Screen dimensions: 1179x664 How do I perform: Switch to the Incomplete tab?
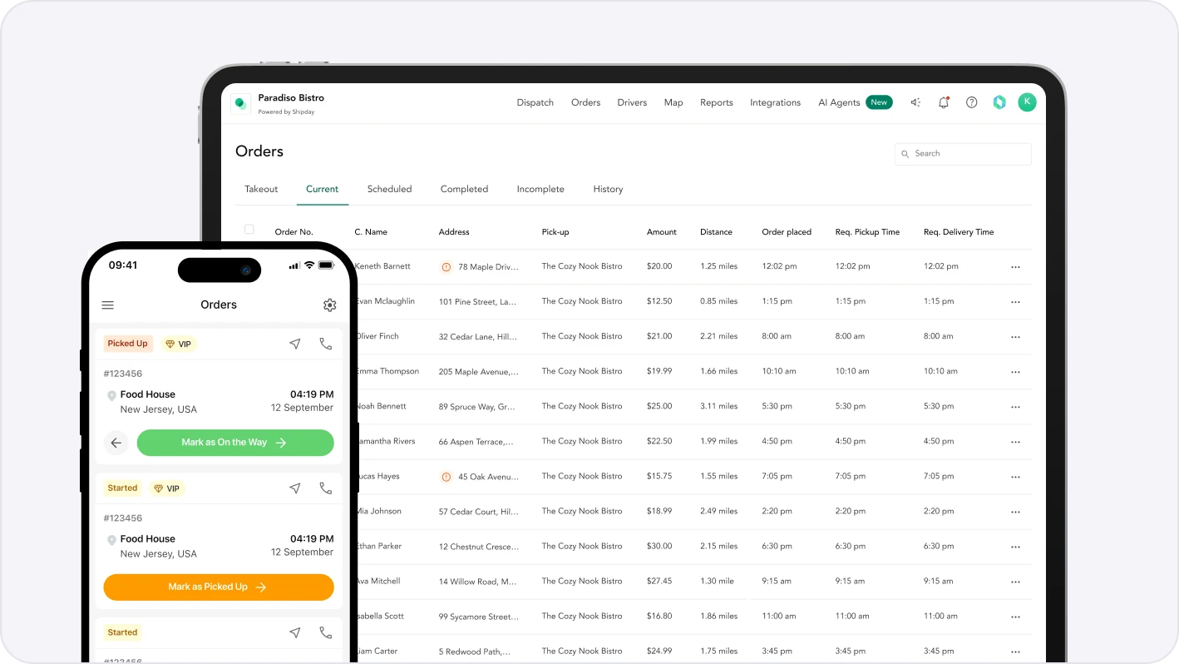[540, 189]
